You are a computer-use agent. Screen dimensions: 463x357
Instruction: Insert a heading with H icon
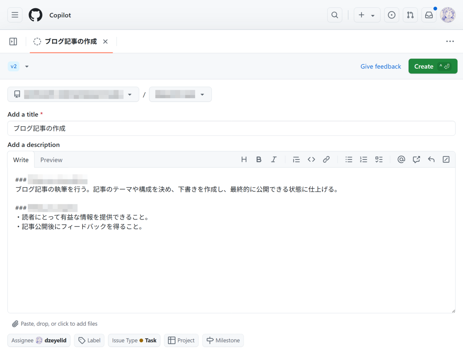[x=244, y=159]
